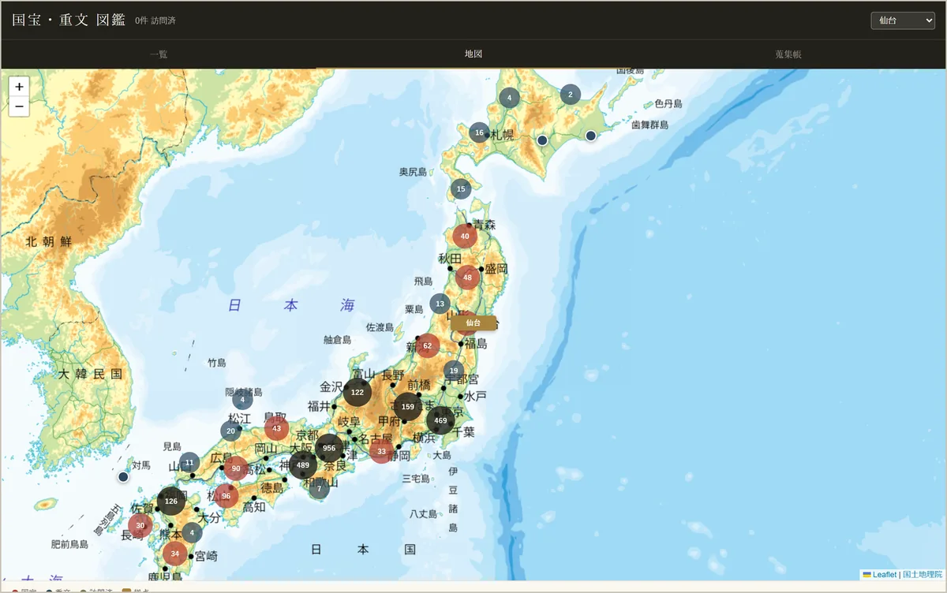Click the 19 cluster near 宇都宮
The height and width of the screenshot is (593, 947).
pyautogui.click(x=453, y=371)
